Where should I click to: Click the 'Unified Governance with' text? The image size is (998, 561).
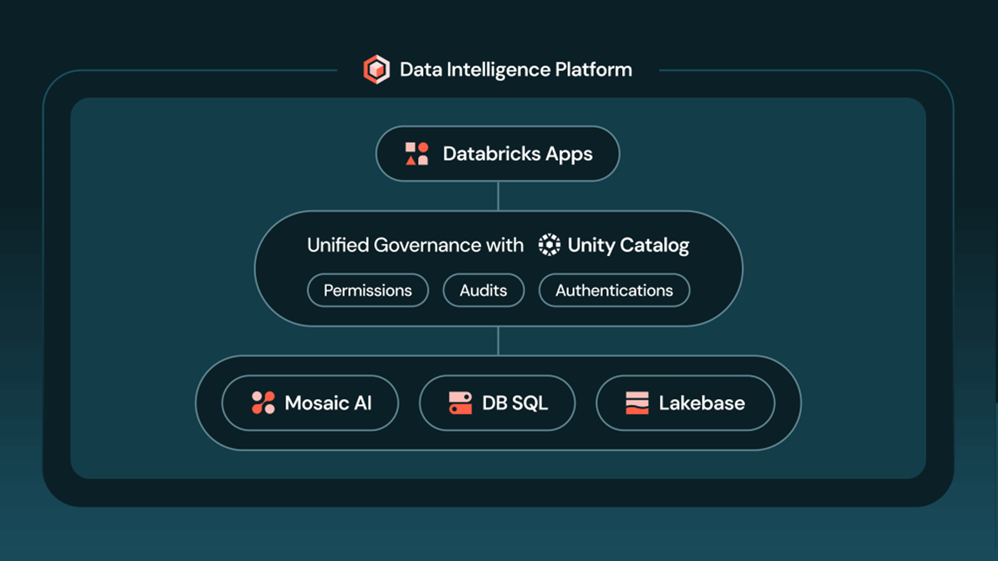415,245
